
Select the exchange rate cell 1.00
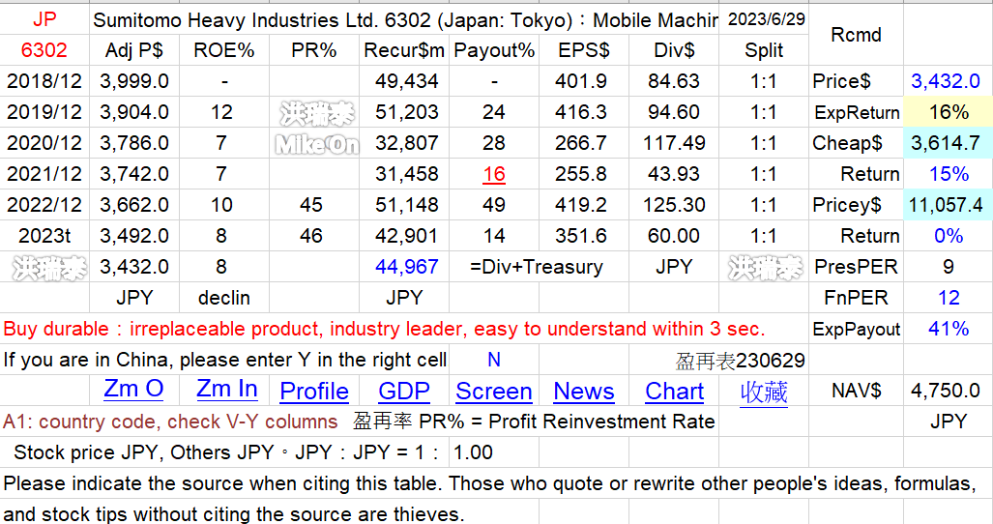click(x=494, y=452)
